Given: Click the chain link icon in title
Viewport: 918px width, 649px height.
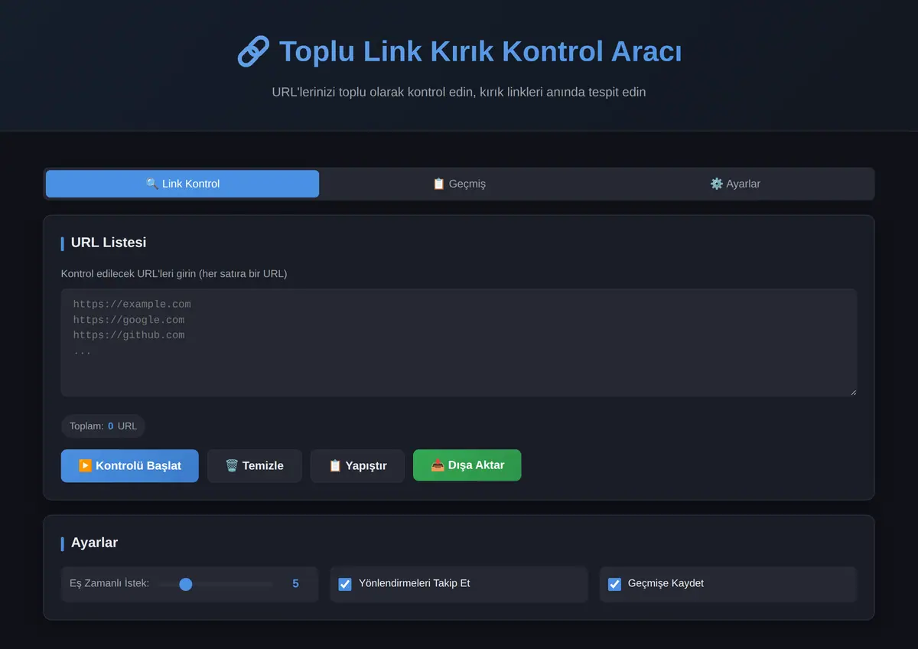Looking at the screenshot, I should [x=253, y=51].
